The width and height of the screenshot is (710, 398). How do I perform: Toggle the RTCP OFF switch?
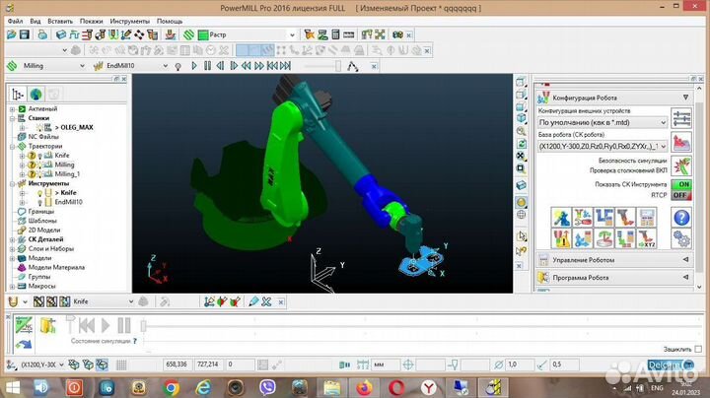click(680, 195)
